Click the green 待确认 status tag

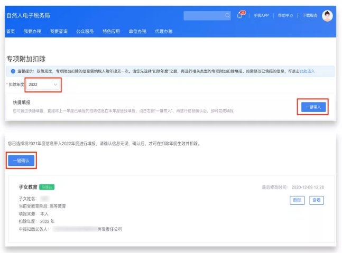click(47, 187)
